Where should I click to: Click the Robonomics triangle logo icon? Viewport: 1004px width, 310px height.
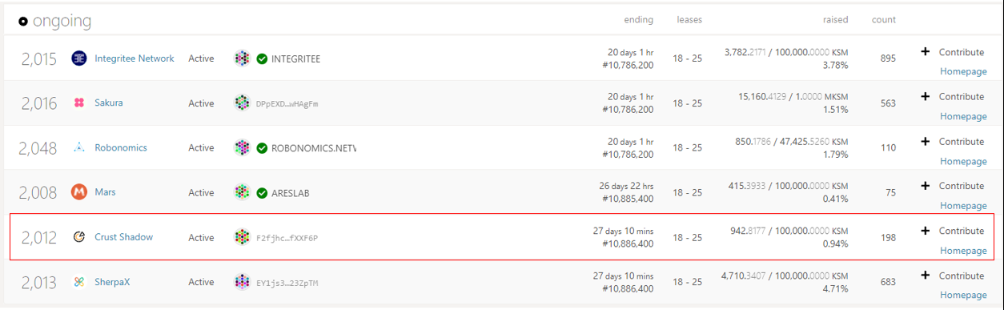click(79, 147)
